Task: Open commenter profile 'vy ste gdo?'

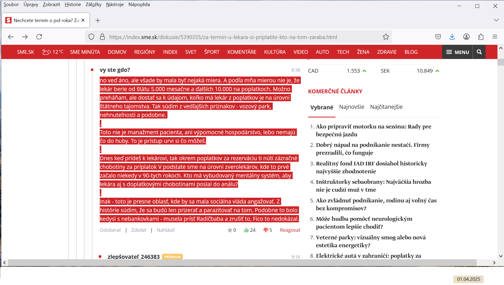Action: (x=115, y=70)
